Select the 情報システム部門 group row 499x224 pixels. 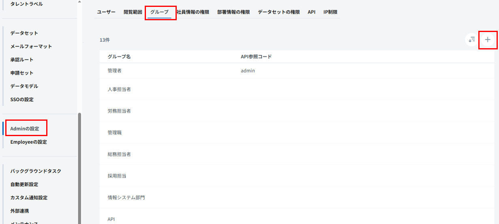tap(126, 198)
